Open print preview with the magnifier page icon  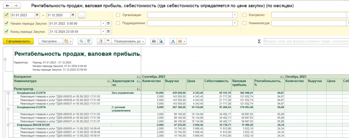[161, 41]
